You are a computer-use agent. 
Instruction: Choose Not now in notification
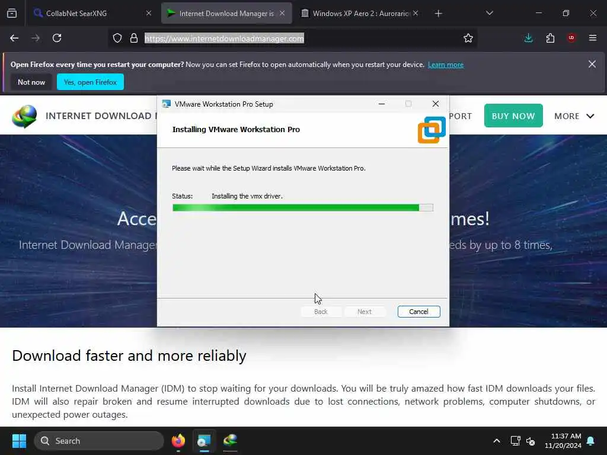click(x=31, y=82)
